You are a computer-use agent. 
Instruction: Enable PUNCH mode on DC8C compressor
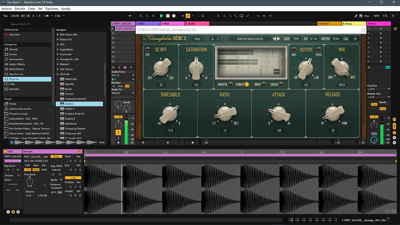click(247, 84)
